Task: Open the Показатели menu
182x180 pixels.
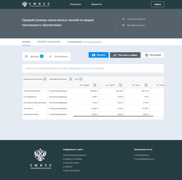Action: (75, 4)
